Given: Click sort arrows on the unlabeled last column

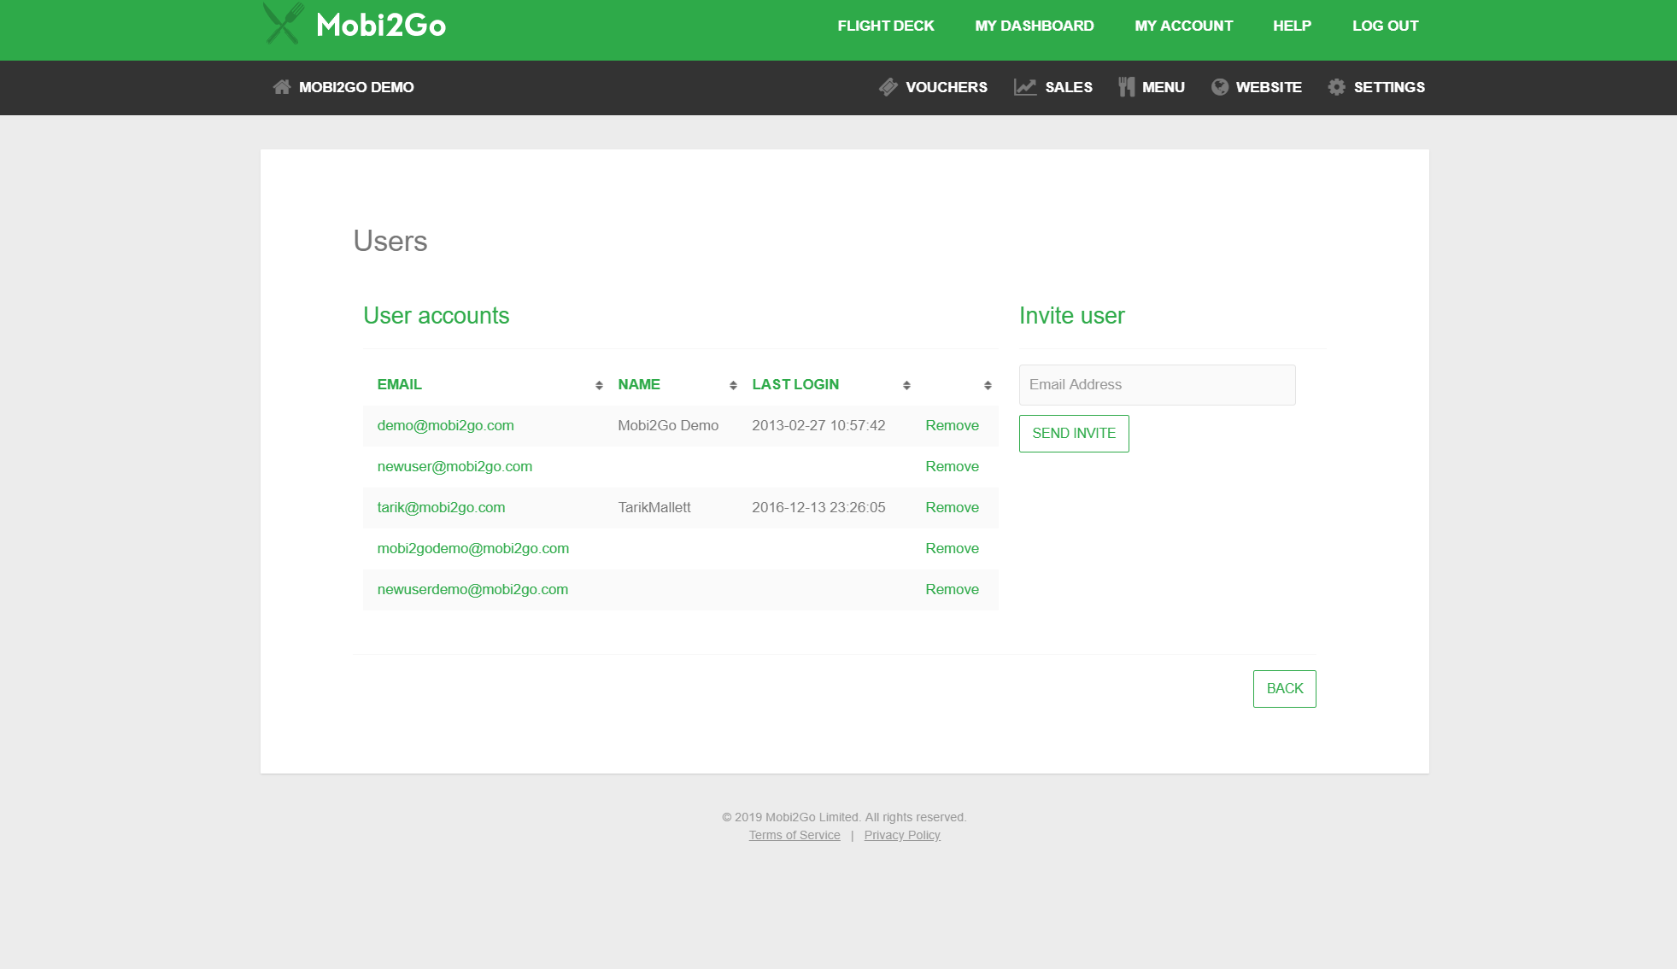Looking at the screenshot, I should tap(988, 386).
